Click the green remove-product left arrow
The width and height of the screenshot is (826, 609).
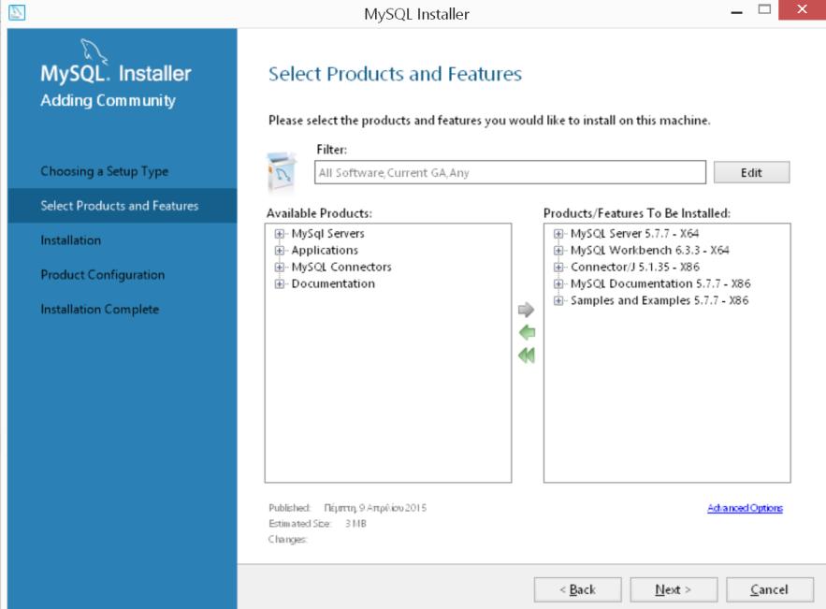point(527,332)
